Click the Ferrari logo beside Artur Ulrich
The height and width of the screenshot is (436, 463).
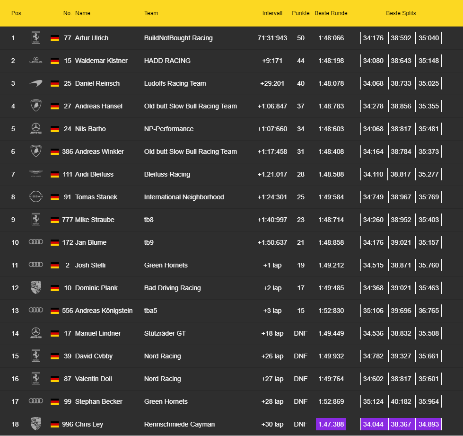pos(35,38)
